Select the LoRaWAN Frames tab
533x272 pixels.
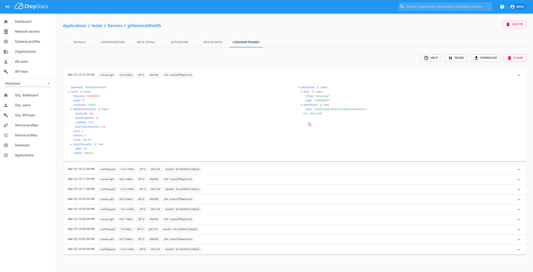point(246,42)
